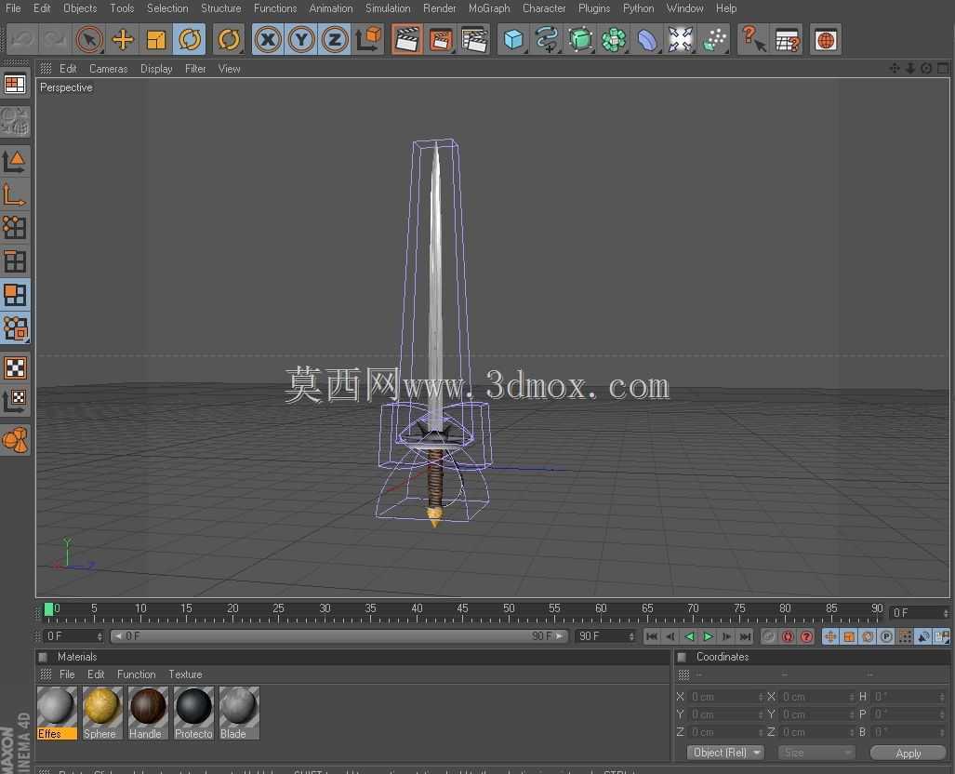Open the viewport Cameras menu
Viewport: 955px width, 774px height.
click(x=108, y=69)
